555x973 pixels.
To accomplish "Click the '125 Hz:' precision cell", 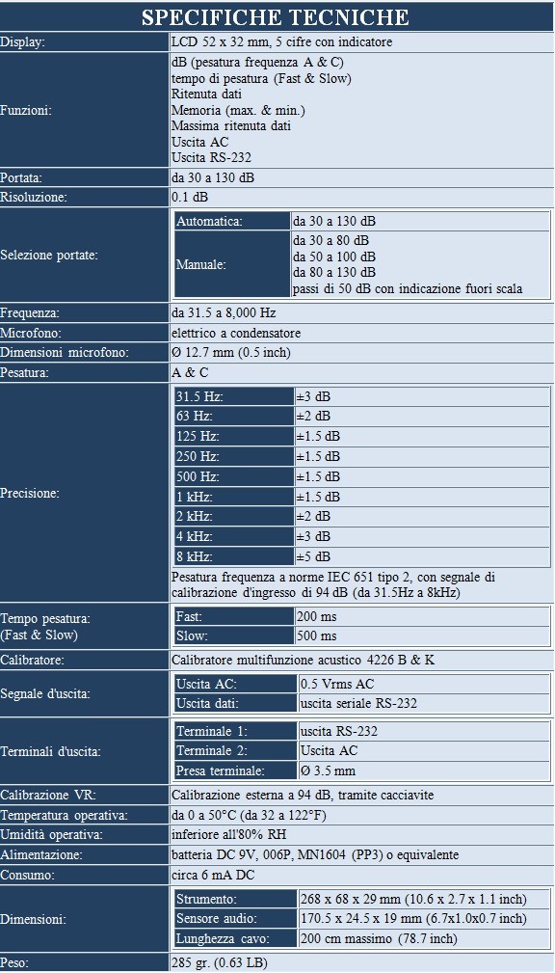I will 234,436.
